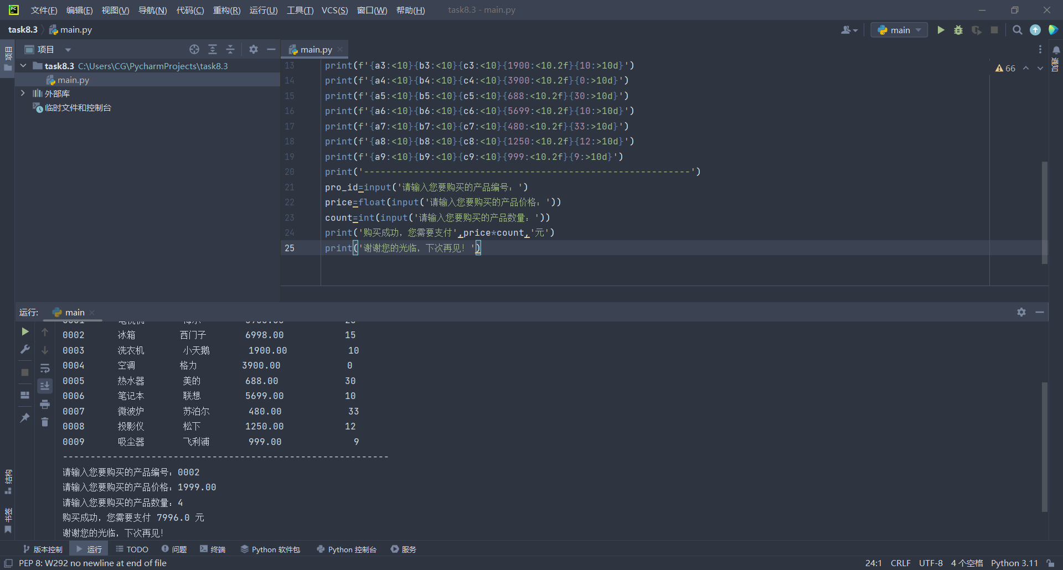Image resolution: width=1063 pixels, height=570 pixels.
Task: Pin the run tab
Action: click(25, 418)
